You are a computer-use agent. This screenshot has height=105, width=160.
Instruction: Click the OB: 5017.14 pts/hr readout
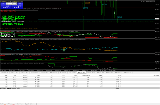(14, 16)
